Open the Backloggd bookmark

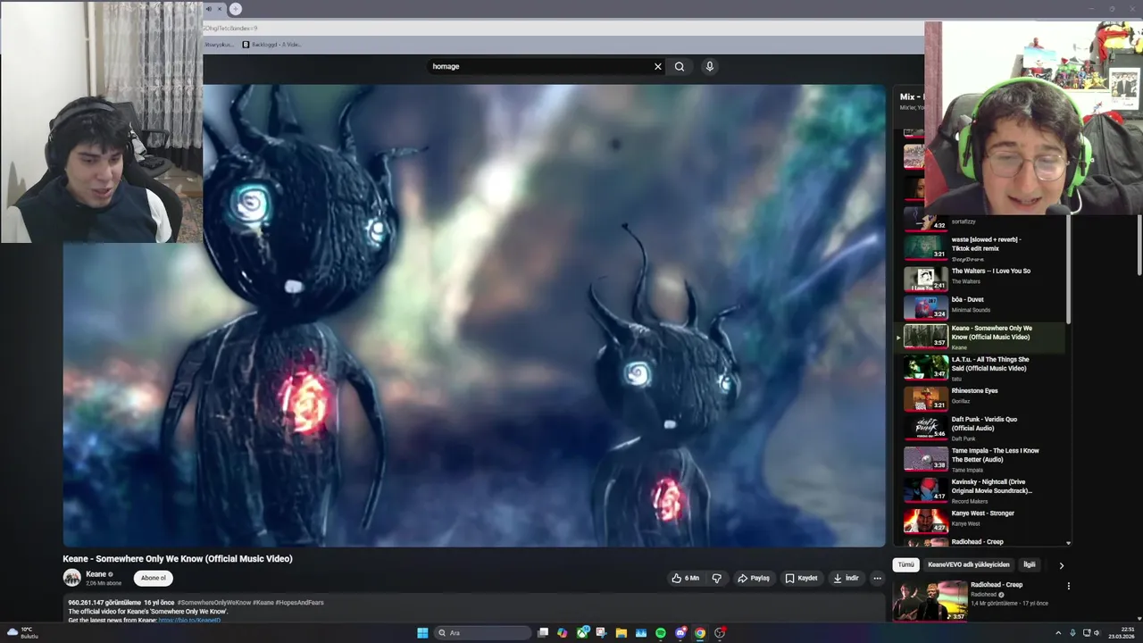(x=271, y=44)
